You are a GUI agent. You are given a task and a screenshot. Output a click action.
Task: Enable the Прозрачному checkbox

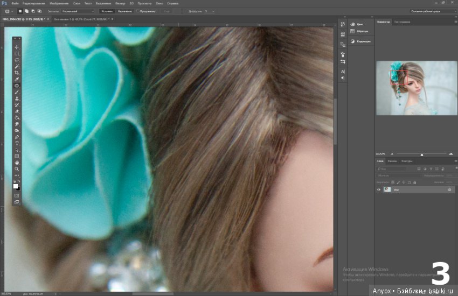tap(137, 11)
